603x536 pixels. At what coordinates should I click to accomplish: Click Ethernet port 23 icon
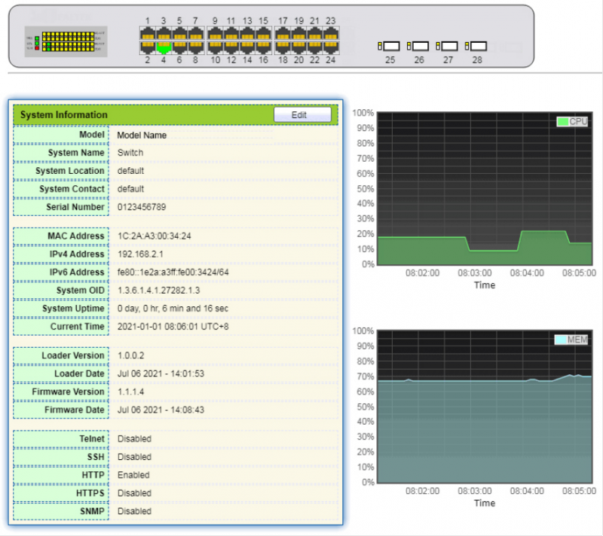[x=331, y=33]
